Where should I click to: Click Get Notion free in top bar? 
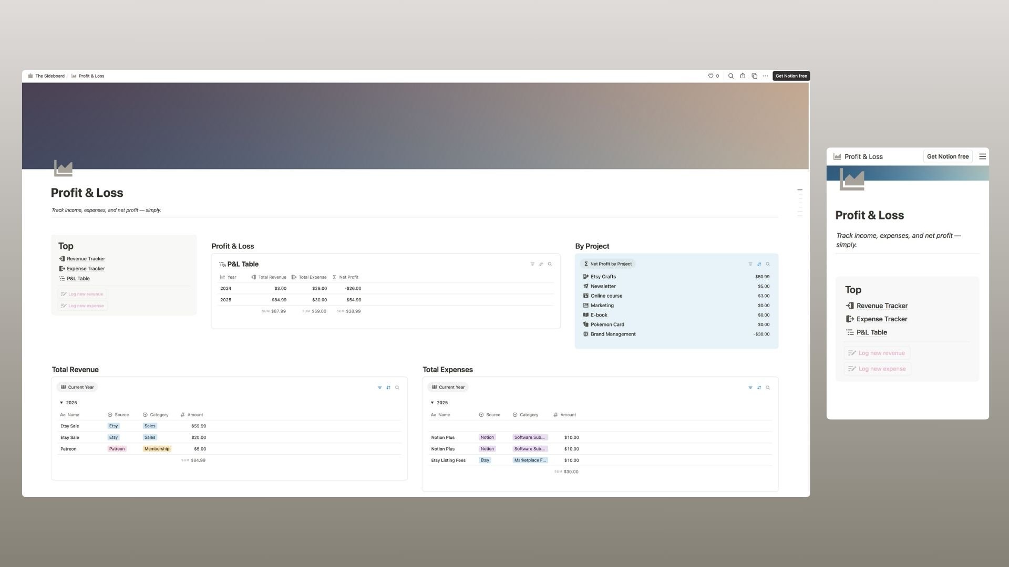[x=791, y=76]
